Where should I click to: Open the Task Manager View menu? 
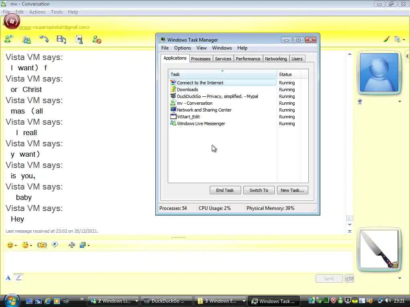point(202,48)
